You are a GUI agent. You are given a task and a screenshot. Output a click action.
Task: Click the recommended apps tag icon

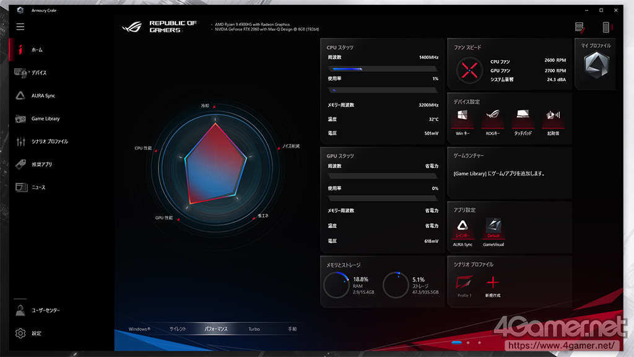20,164
